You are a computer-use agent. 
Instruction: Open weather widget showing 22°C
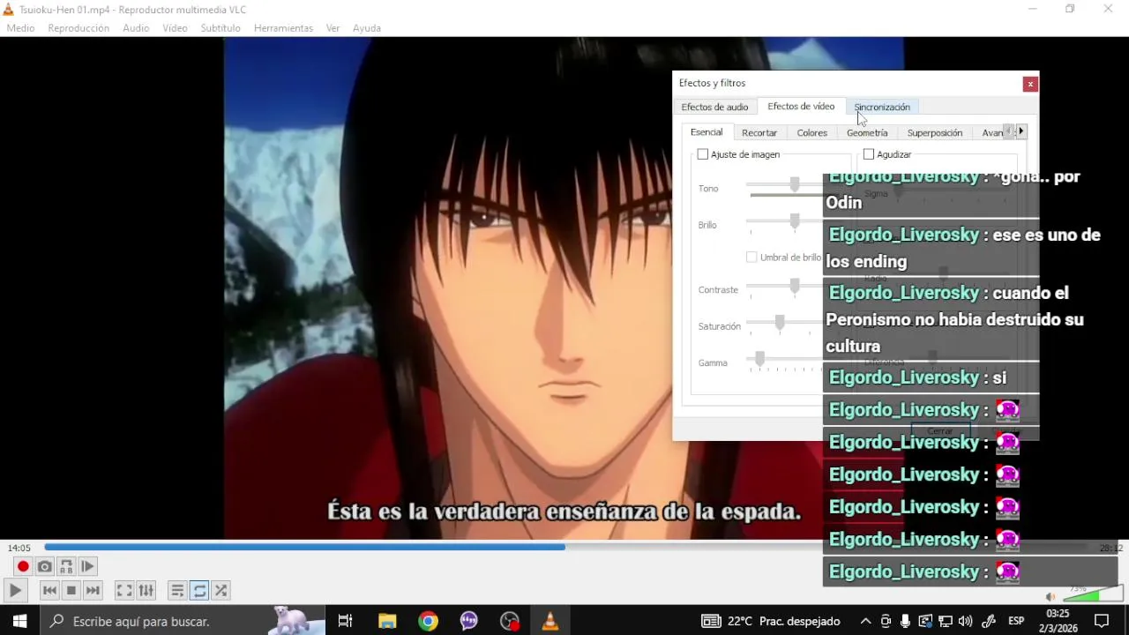(x=771, y=621)
